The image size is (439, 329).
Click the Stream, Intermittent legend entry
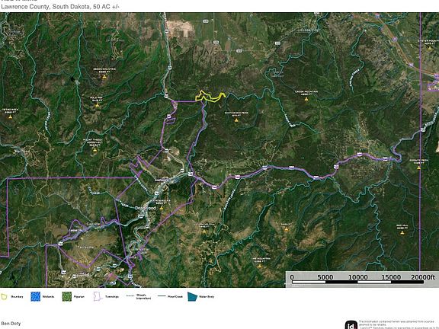(139, 296)
